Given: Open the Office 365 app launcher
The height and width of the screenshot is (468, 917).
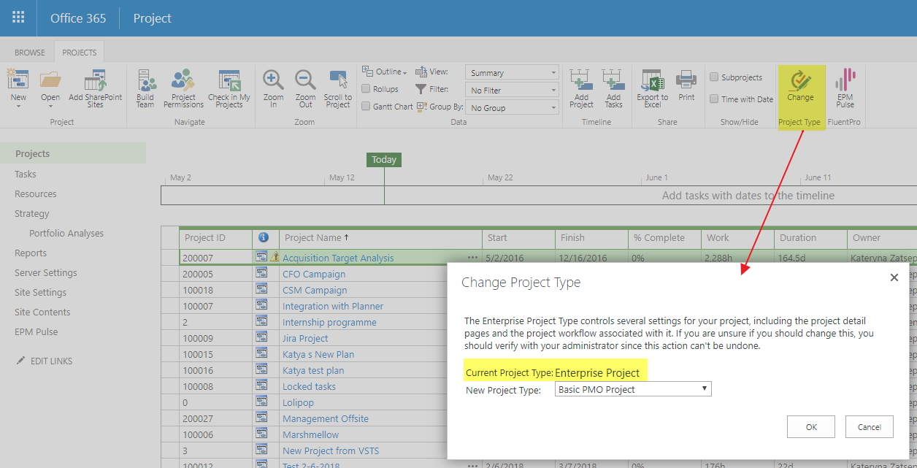Looking at the screenshot, I should 18,18.
